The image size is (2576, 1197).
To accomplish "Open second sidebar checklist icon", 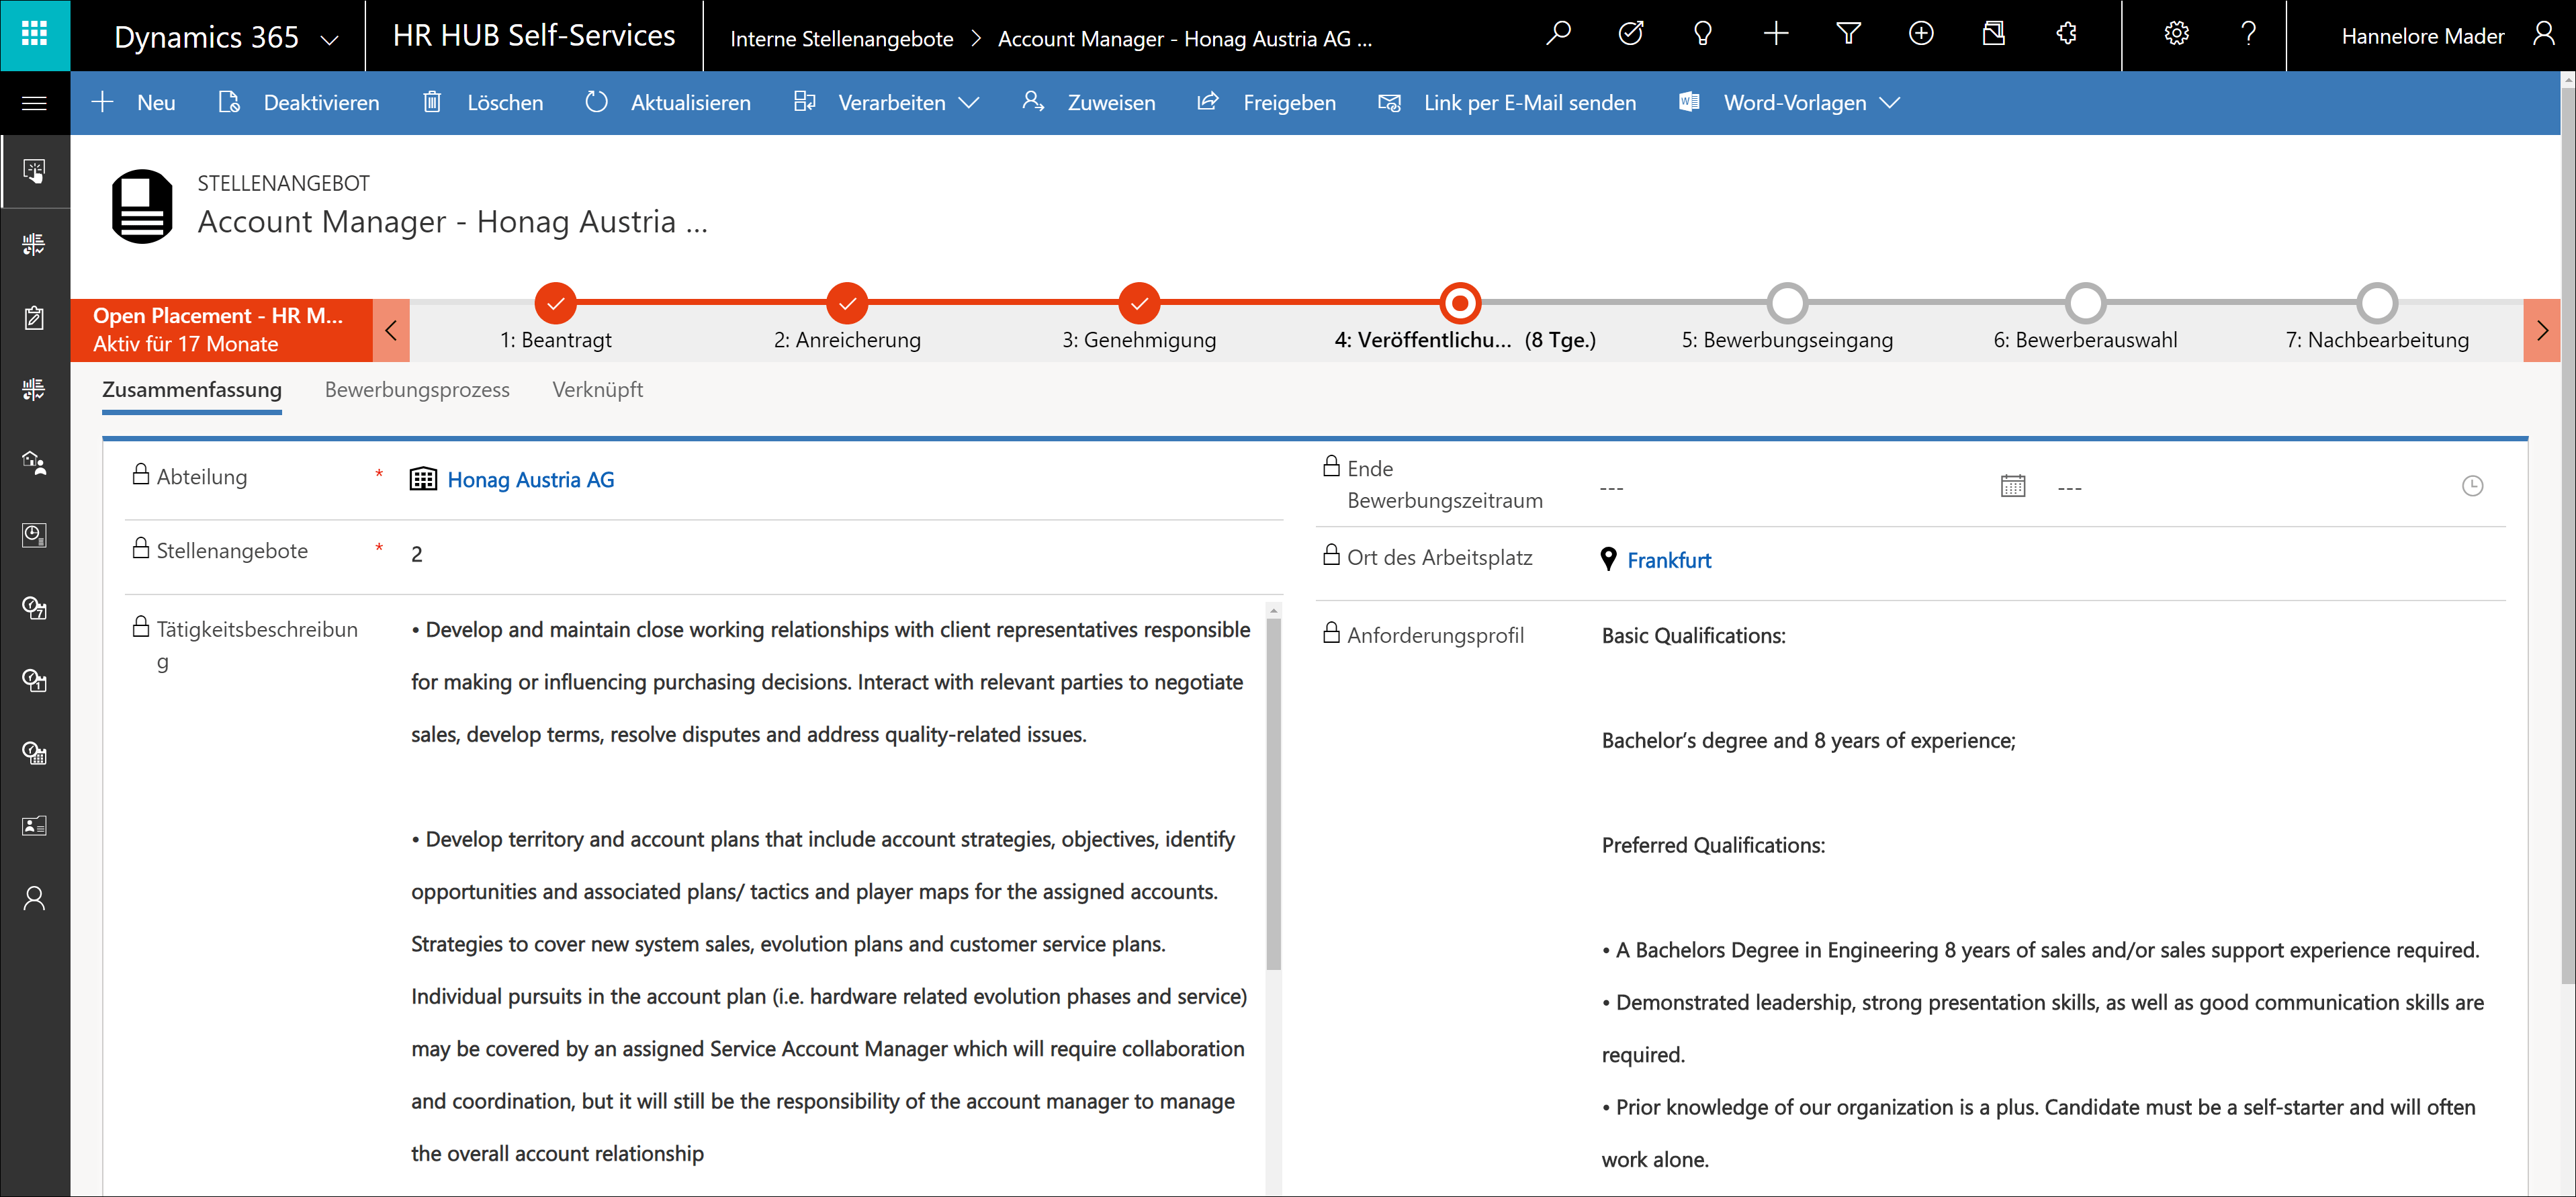I will (35, 244).
